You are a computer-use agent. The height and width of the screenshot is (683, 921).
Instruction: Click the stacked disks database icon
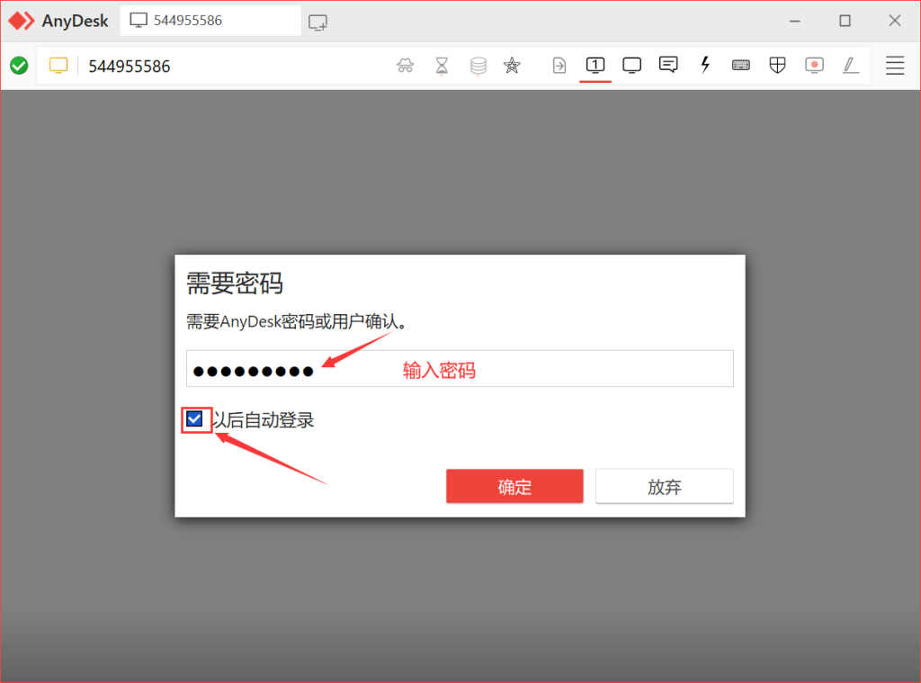478,66
